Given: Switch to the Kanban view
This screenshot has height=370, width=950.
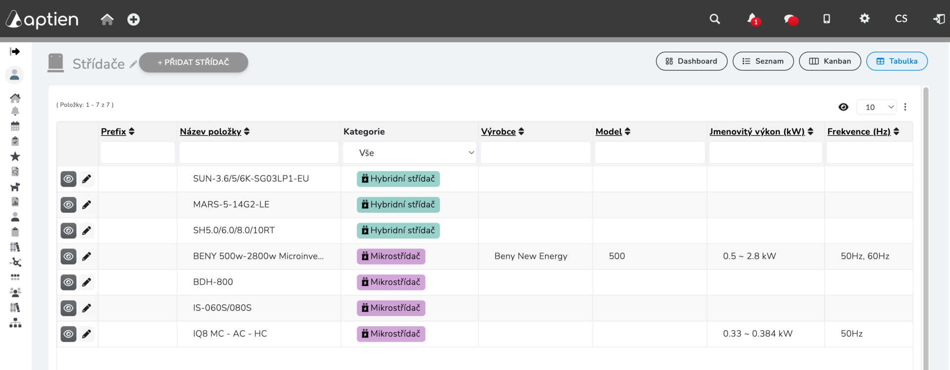Looking at the screenshot, I should pyautogui.click(x=830, y=61).
